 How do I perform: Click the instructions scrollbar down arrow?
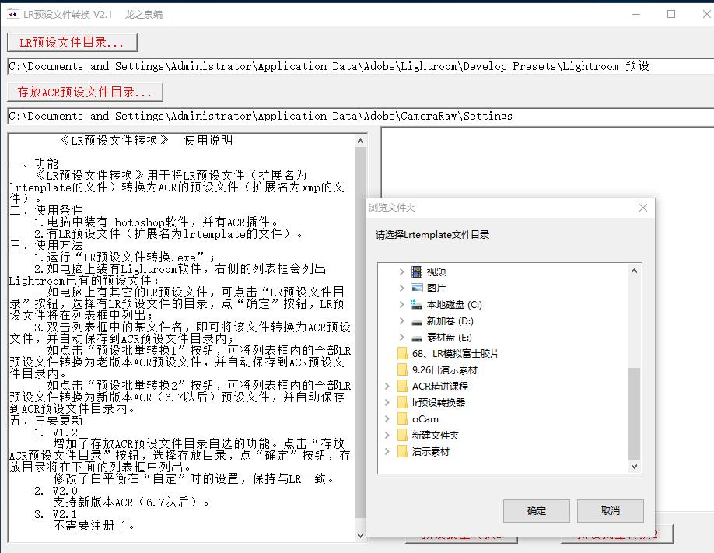359,534
